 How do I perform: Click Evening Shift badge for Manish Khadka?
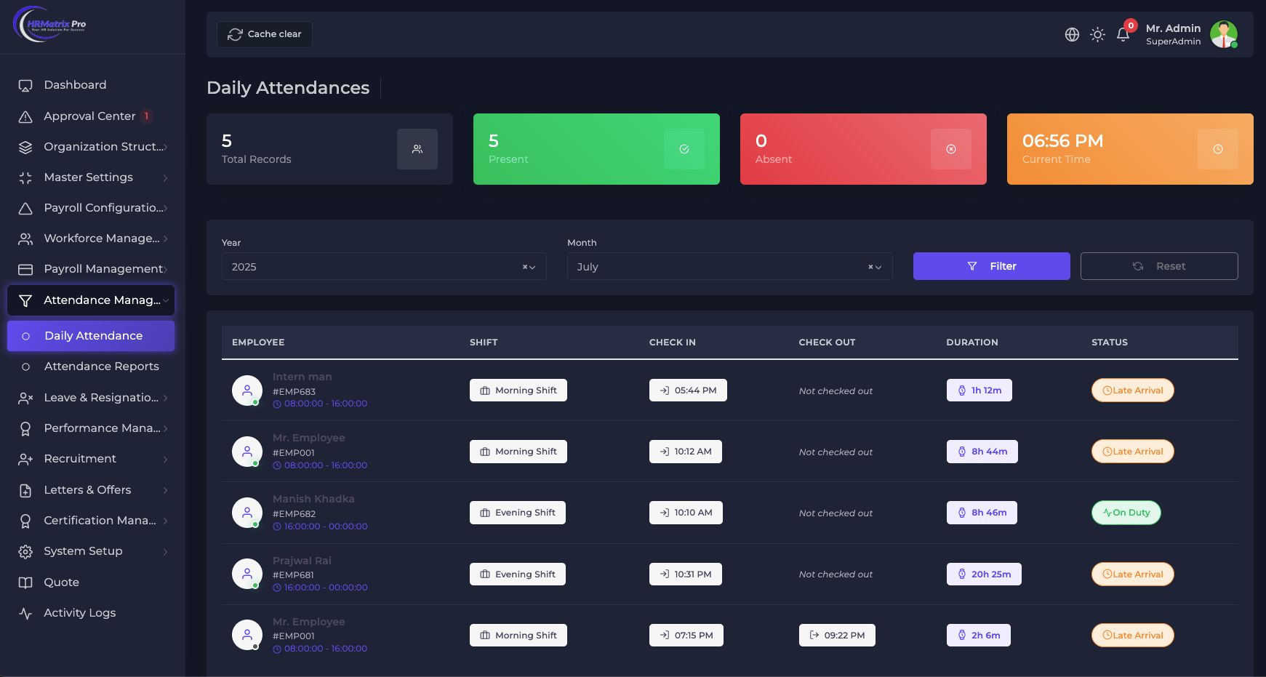518,513
